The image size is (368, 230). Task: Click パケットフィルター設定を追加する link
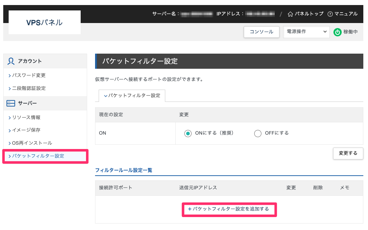[x=231, y=209]
